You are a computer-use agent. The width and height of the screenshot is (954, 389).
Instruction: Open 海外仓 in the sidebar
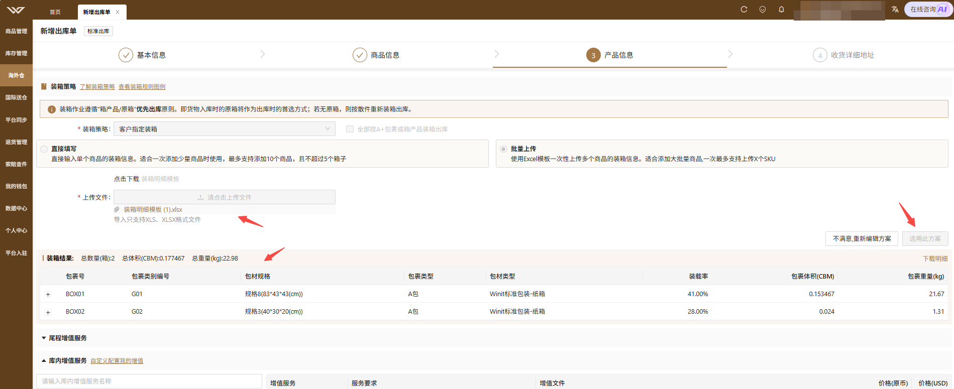pyautogui.click(x=16, y=75)
